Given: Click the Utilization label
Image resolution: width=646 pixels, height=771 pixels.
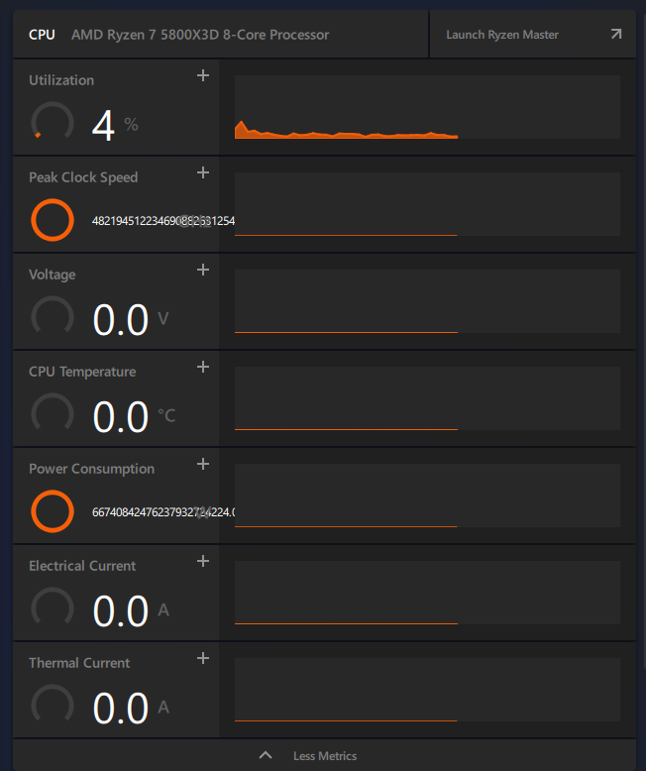Looking at the screenshot, I should coord(61,80).
